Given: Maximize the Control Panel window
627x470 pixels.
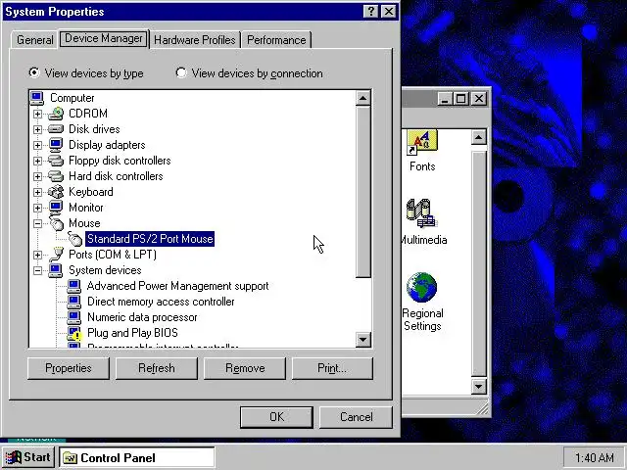Looking at the screenshot, I should [460, 98].
